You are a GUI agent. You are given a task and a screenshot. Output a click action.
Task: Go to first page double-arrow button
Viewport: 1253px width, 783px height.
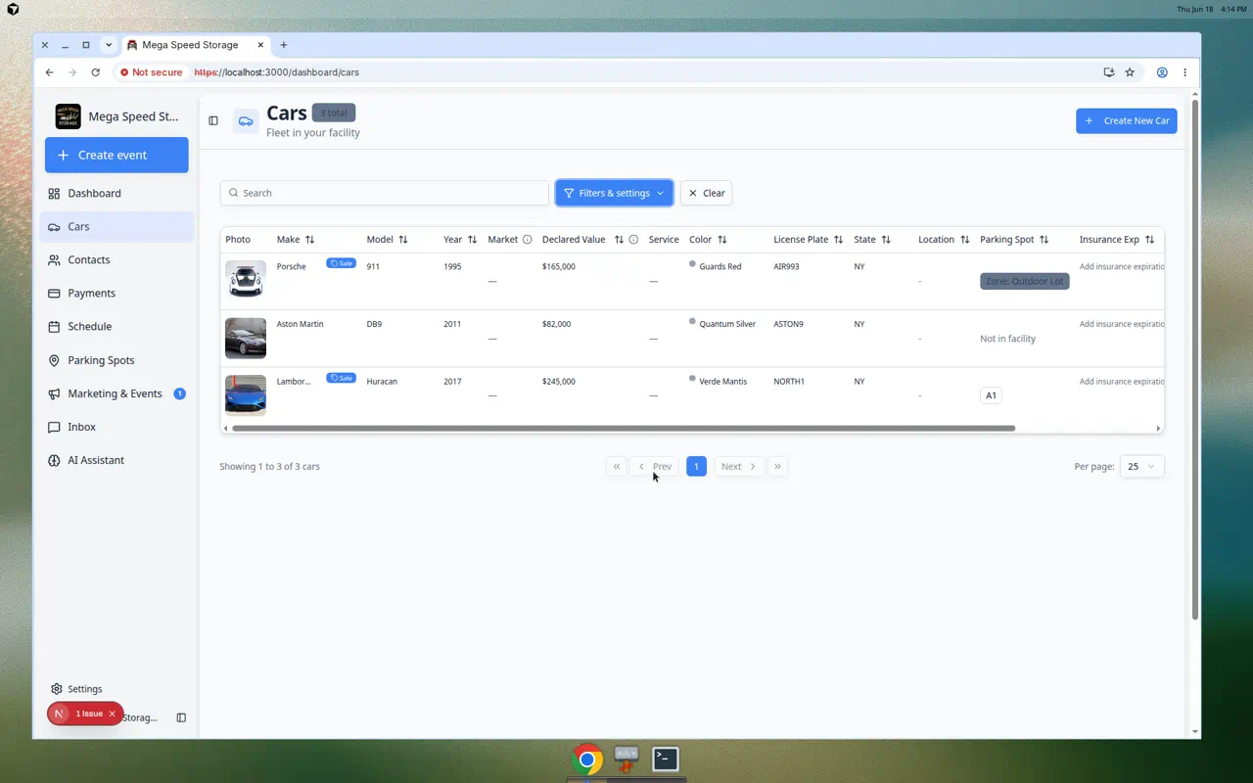[616, 467]
